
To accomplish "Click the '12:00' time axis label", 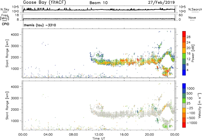I will click(99, 135).
